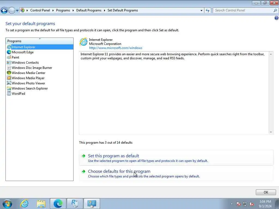Go to Control Panel breadcrumb
This screenshot has width=279, height=209.
point(40,10)
